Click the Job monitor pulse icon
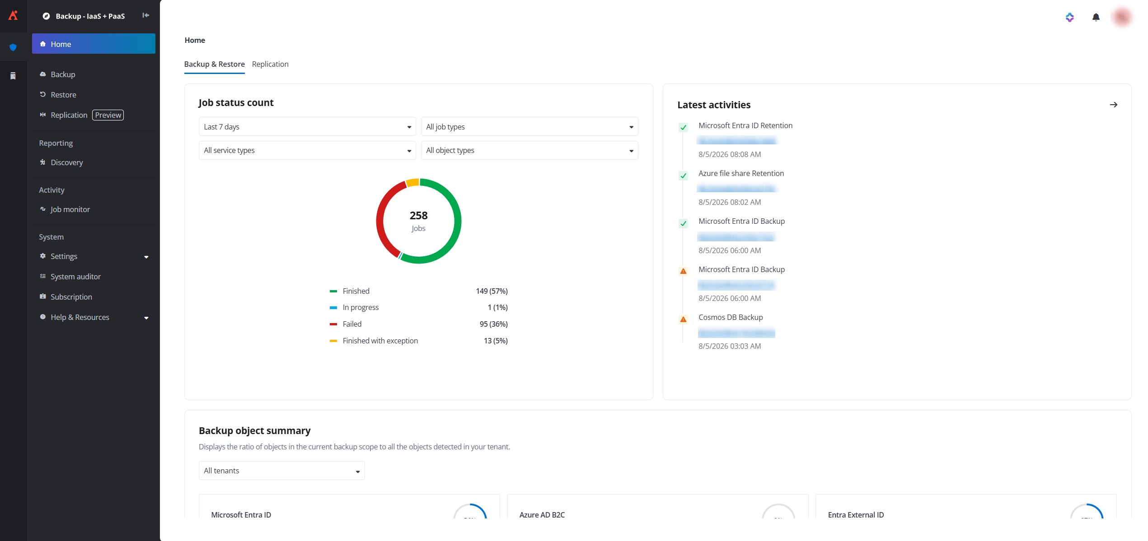Viewport: 1148px width, 541px height. click(43, 209)
